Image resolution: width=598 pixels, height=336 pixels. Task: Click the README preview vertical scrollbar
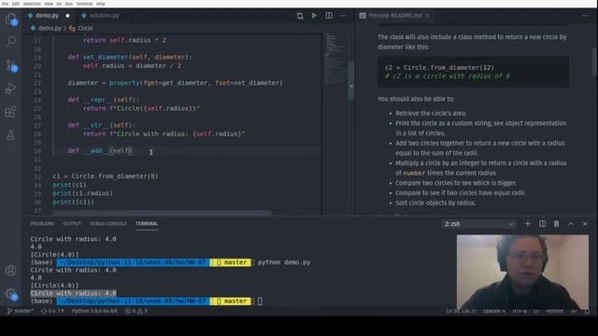[594, 61]
